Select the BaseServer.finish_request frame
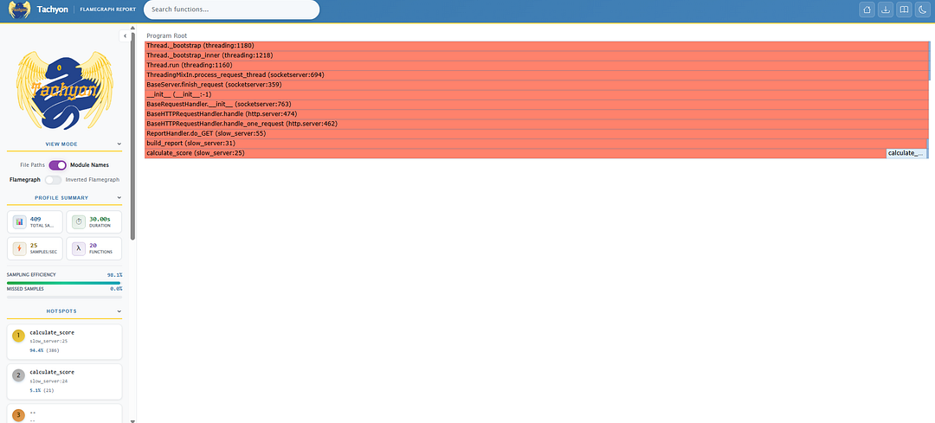The image size is (935, 423). tap(537, 85)
